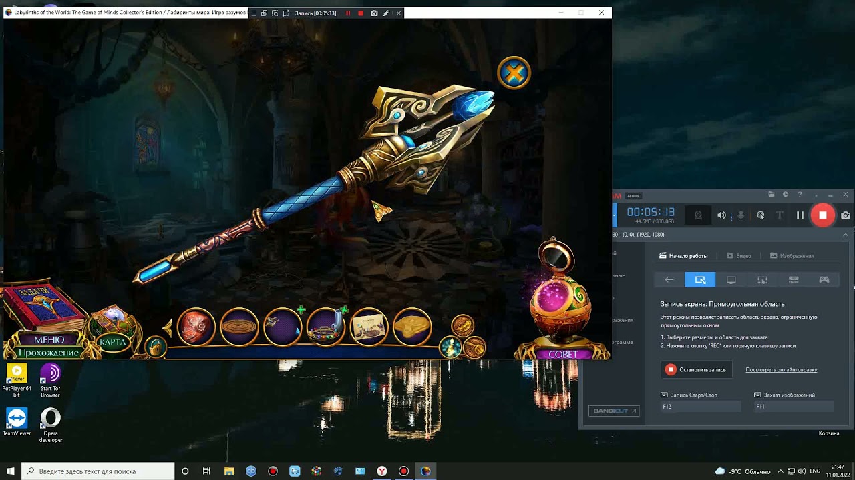The width and height of the screenshot is (855, 480).
Task: Click Bandicam back arrow mode button
Action: tap(669, 280)
